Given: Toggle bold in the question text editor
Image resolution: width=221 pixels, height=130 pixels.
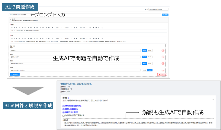Looking at the screenshot, I should [x=12, y=27].
